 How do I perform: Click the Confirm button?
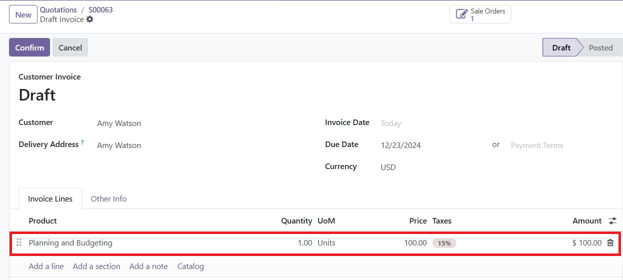(30, 47)
